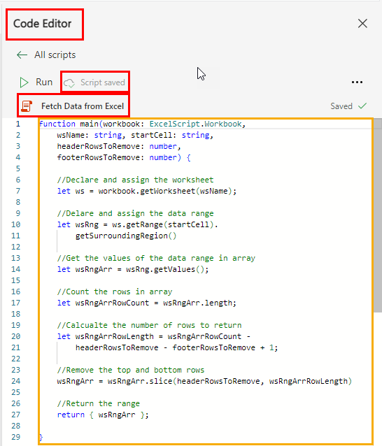
Task: Click the Script saved cloud icon
Action: point(69,83)
